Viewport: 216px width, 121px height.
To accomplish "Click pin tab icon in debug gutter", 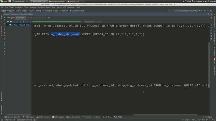I will (4, 48).
